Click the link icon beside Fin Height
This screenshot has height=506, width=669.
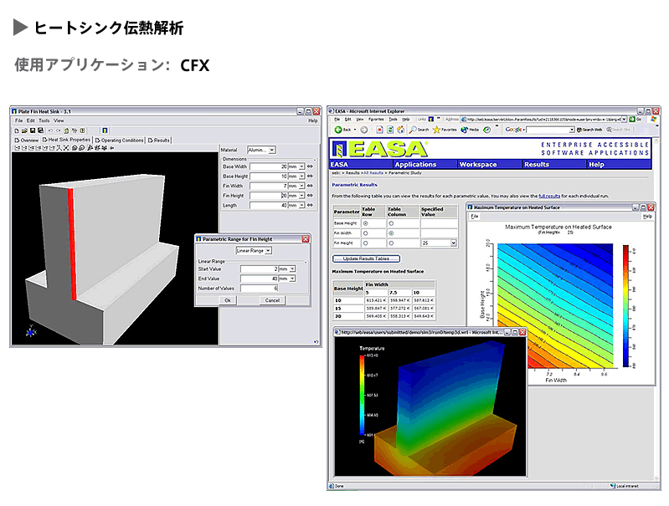(x=310, y=195)
